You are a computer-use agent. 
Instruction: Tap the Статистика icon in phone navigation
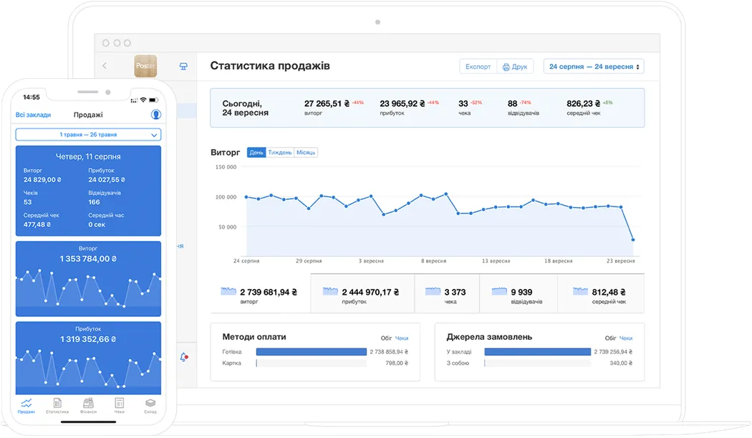[x=57, y=405]
